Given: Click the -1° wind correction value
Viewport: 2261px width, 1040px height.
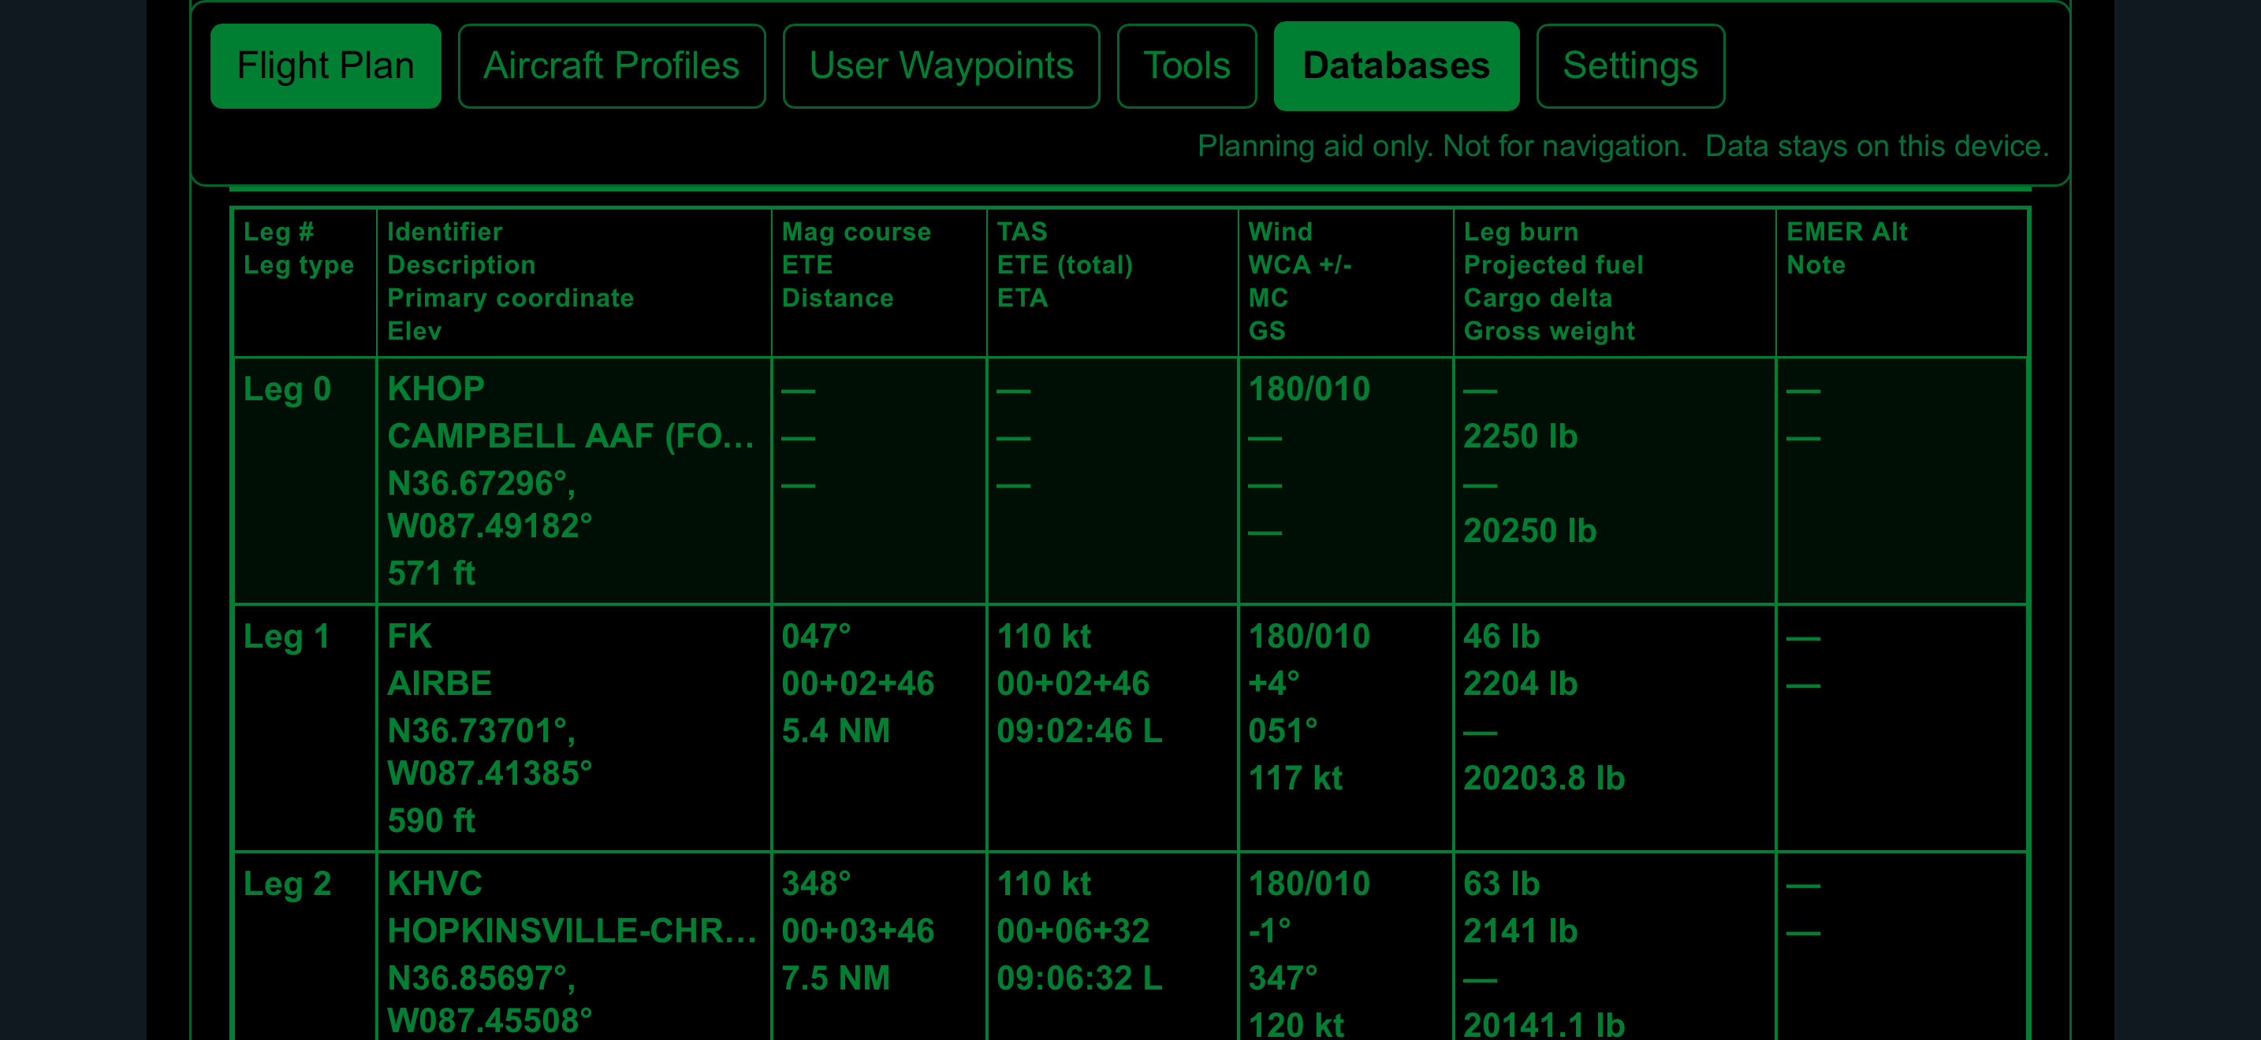Looking at the screenshot, I should (1269, 930).
